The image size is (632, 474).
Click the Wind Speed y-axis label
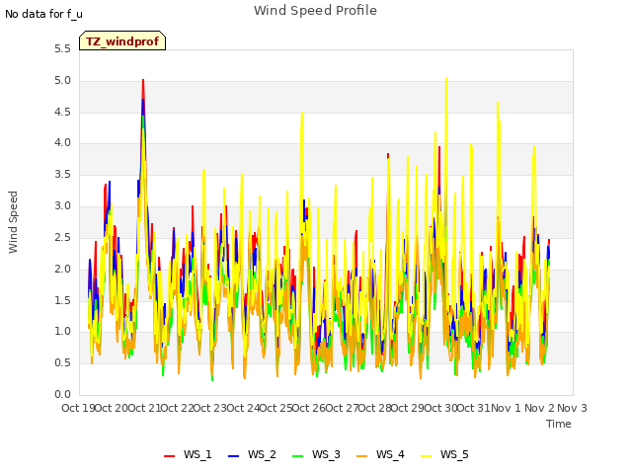pyautogui.click(x=13, y=222)
